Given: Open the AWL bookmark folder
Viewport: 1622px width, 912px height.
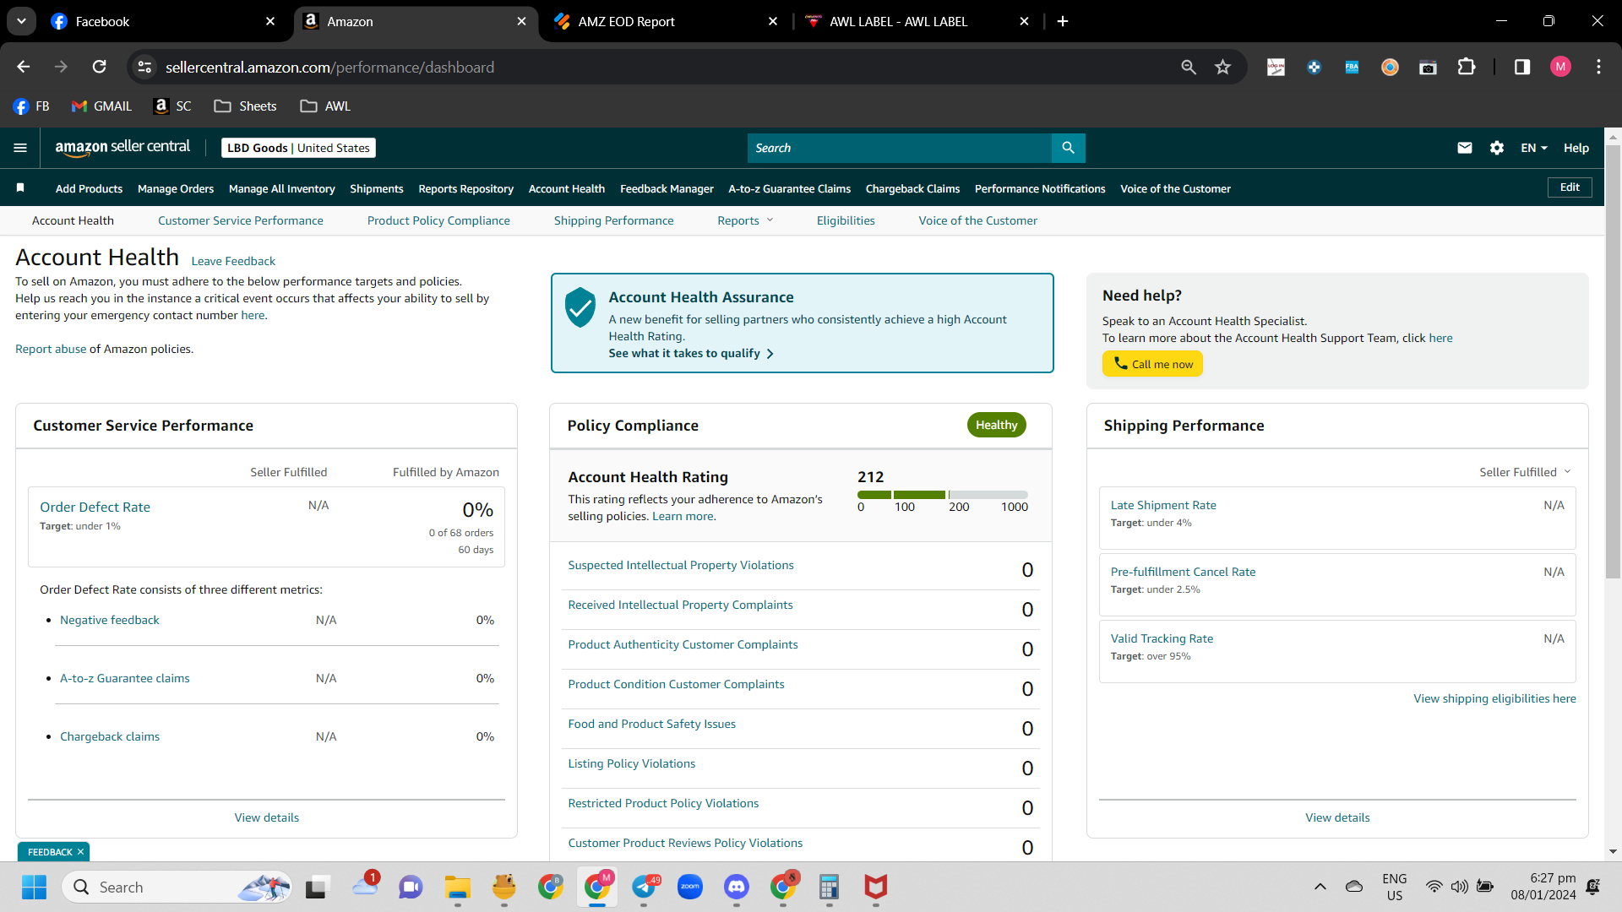Looking at the screenshot, I should [x=325, y=106].
